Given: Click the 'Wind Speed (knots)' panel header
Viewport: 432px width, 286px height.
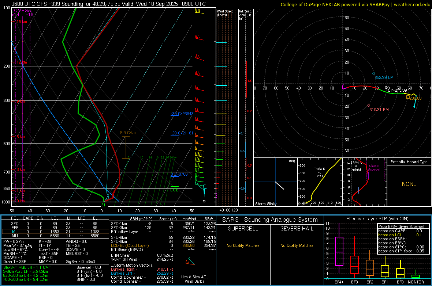Looking at the screenshot, I should 225,13.
